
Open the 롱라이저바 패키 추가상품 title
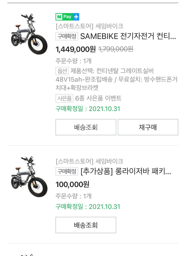126,171
